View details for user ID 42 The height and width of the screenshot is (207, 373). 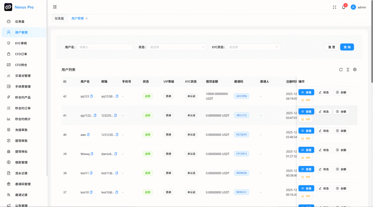pyautogui.click(x=306, y=92)
